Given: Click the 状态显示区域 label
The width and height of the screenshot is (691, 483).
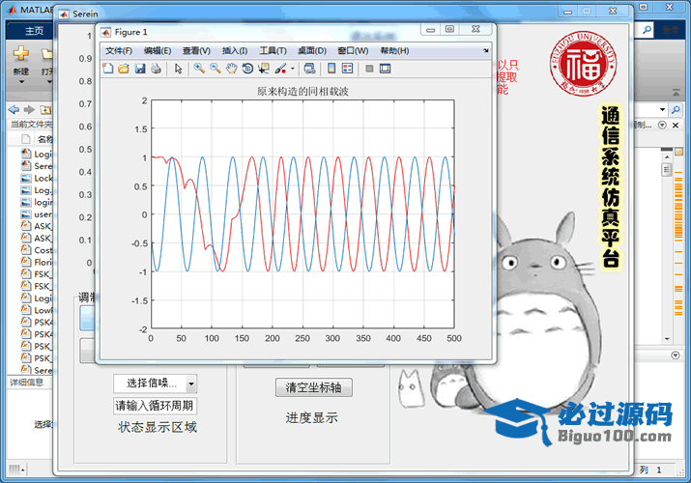Looking at the screenshot, I should [158, 427].
